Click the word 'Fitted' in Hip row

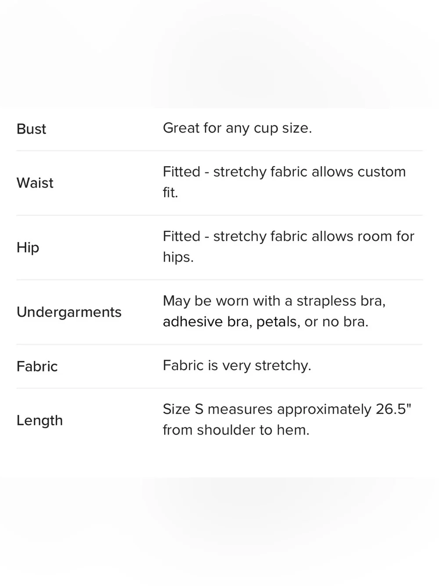(181, 236)
